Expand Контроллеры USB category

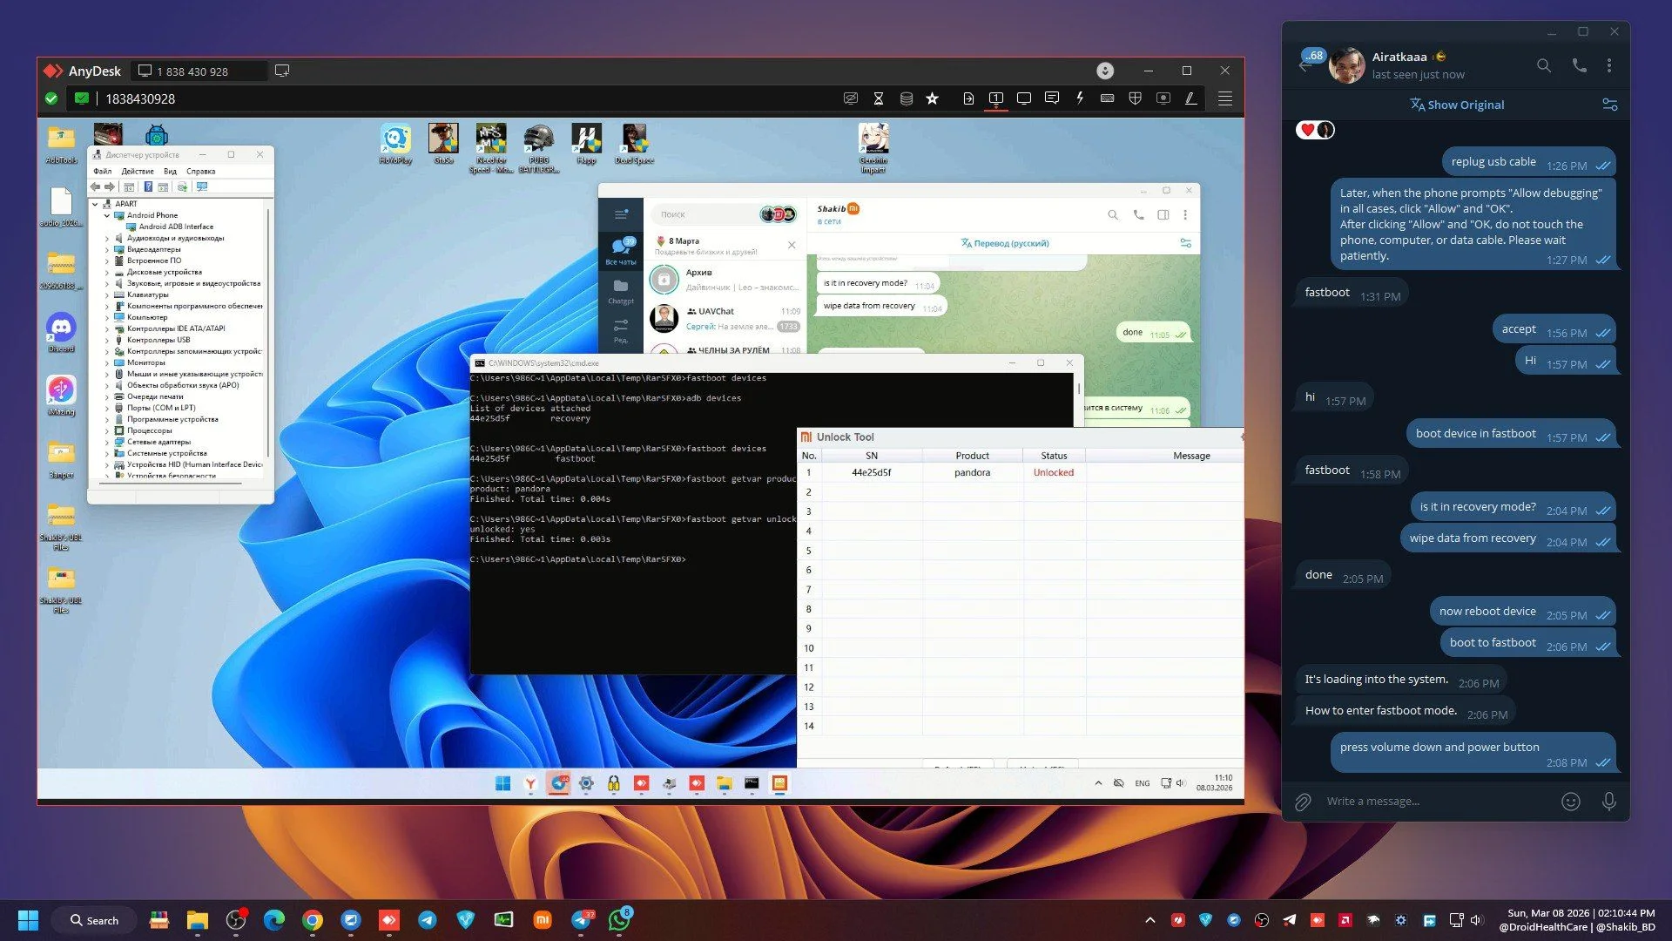[107, 340]
